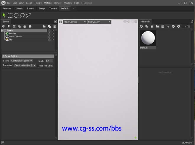
Task: Add a new light to scene
Action: pos(9,26)
